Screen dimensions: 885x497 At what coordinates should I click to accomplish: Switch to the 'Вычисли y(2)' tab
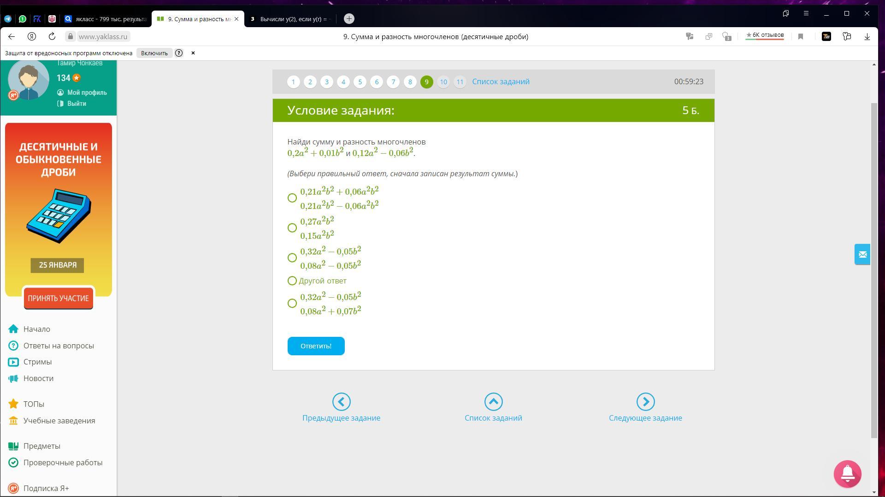click(x=290, y=19)
